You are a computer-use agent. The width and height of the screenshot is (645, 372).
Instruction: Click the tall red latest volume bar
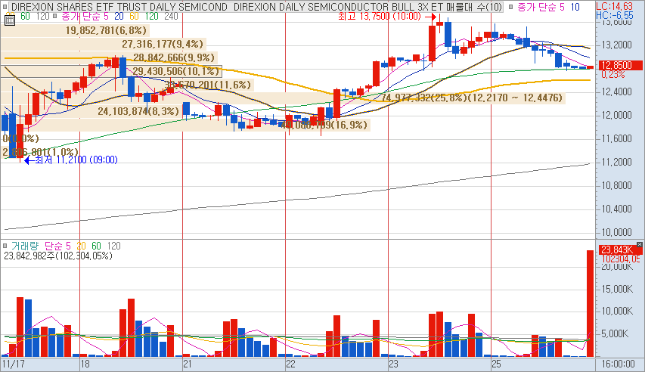pyautogui.click(x=590, y=303)
